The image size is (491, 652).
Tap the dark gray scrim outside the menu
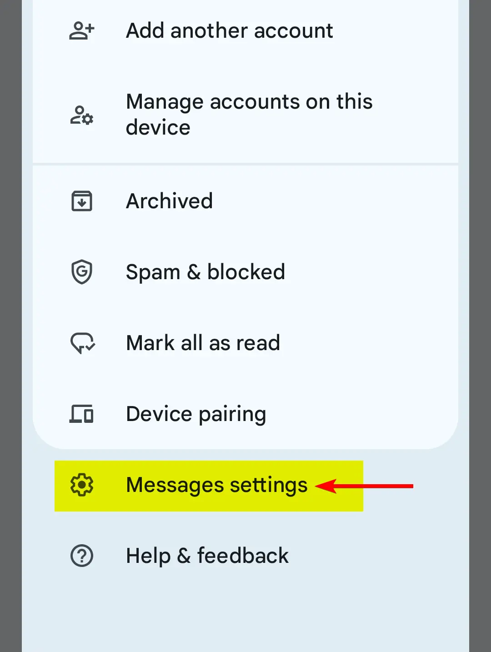pos(10,318)
